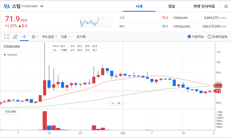Click the +1.27% change text
The image size is (231, 138).
click(11, 26)
